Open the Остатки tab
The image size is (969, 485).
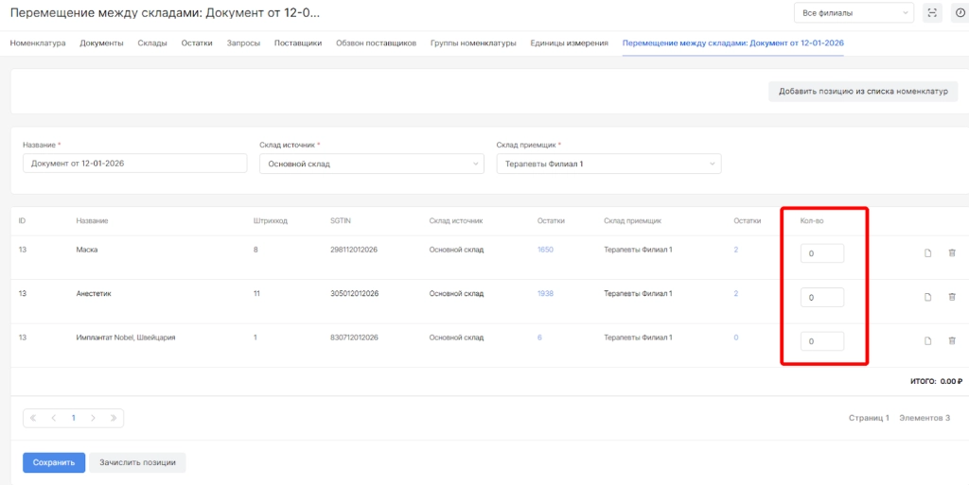[197, 43]
